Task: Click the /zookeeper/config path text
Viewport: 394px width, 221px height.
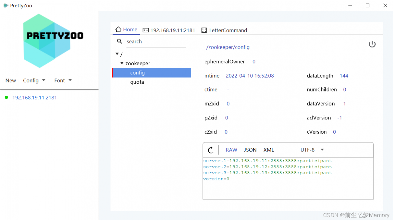Action: (x=228, y=47)
